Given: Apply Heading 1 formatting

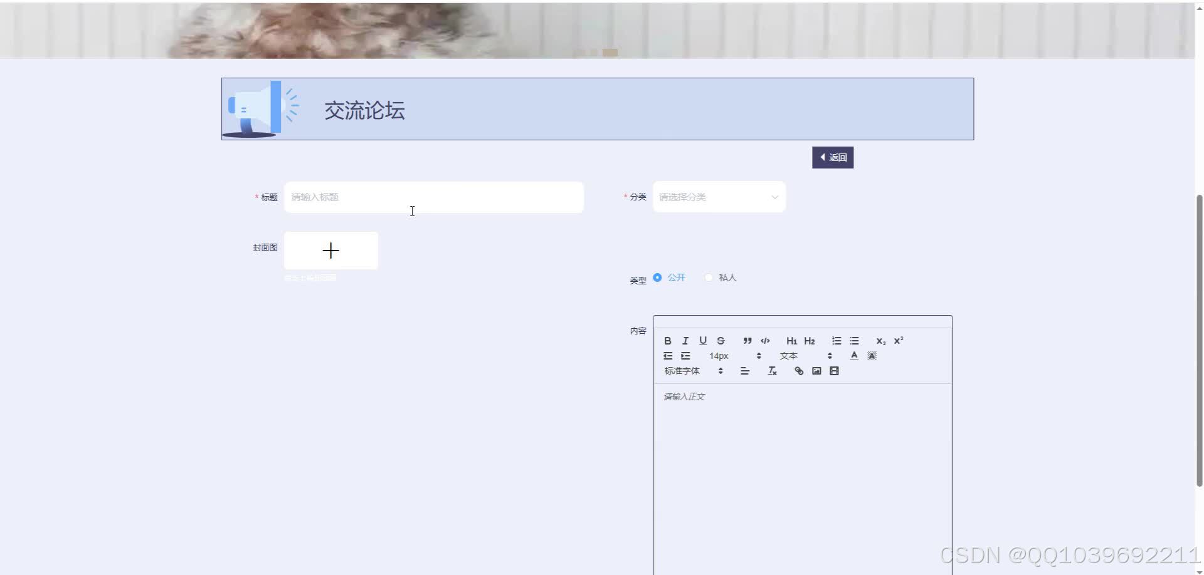Looking at the screenshot, I should click(791, 340).
